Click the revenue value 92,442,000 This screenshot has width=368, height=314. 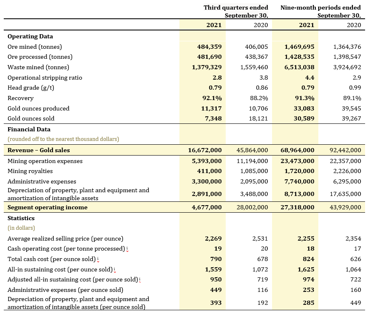[345, 150]
